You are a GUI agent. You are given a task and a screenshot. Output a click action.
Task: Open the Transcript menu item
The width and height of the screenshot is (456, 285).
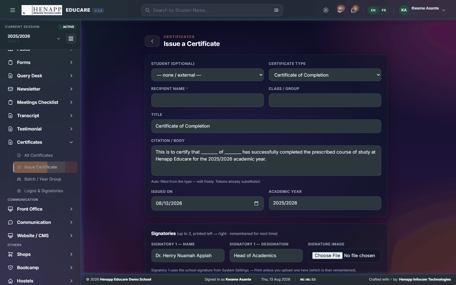pos(41,116)
